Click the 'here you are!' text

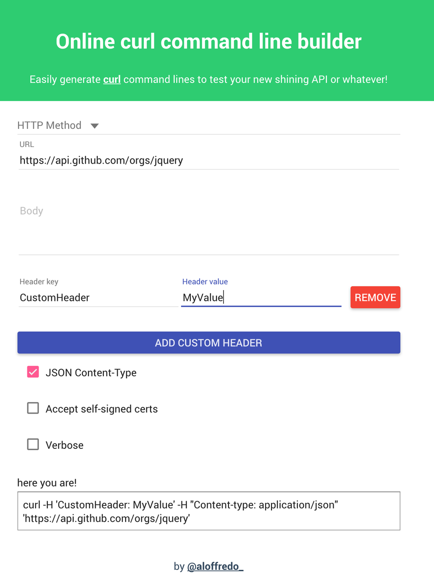pos(47,483)
